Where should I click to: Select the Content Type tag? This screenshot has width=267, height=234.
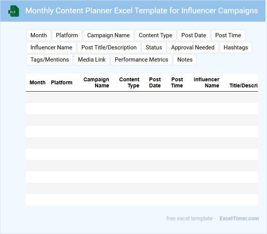tap(156, 35)
